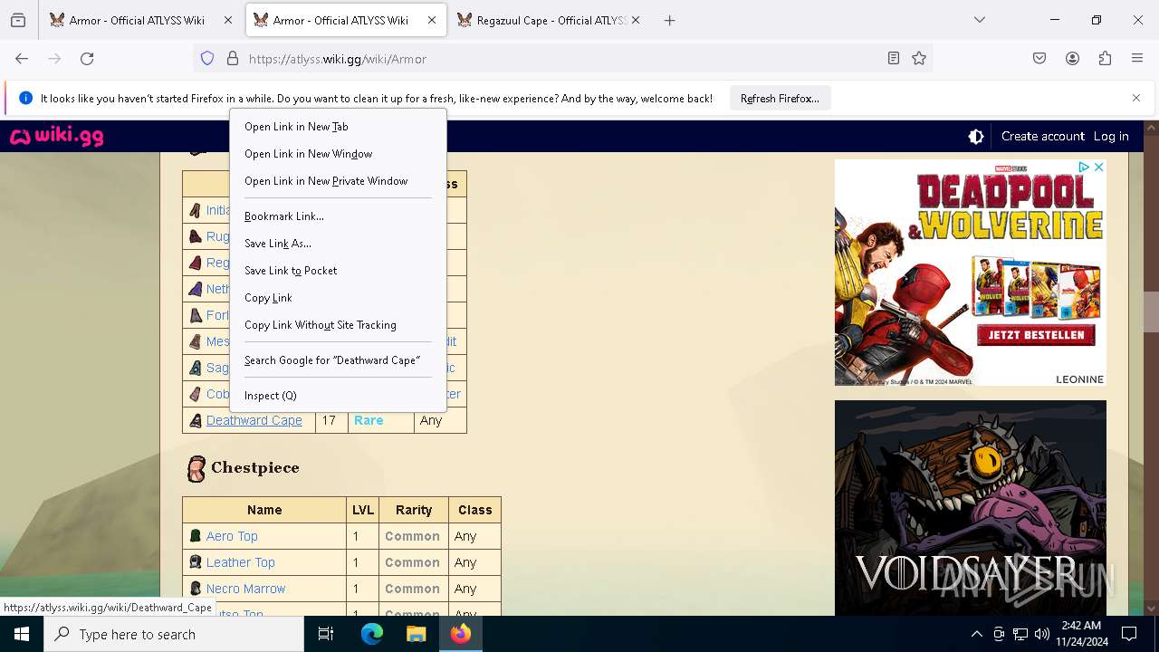Viewport: 1159px width, 652px height.
Task: Click the page vertical scrollbar thumb
Action: click(1151, 312)
